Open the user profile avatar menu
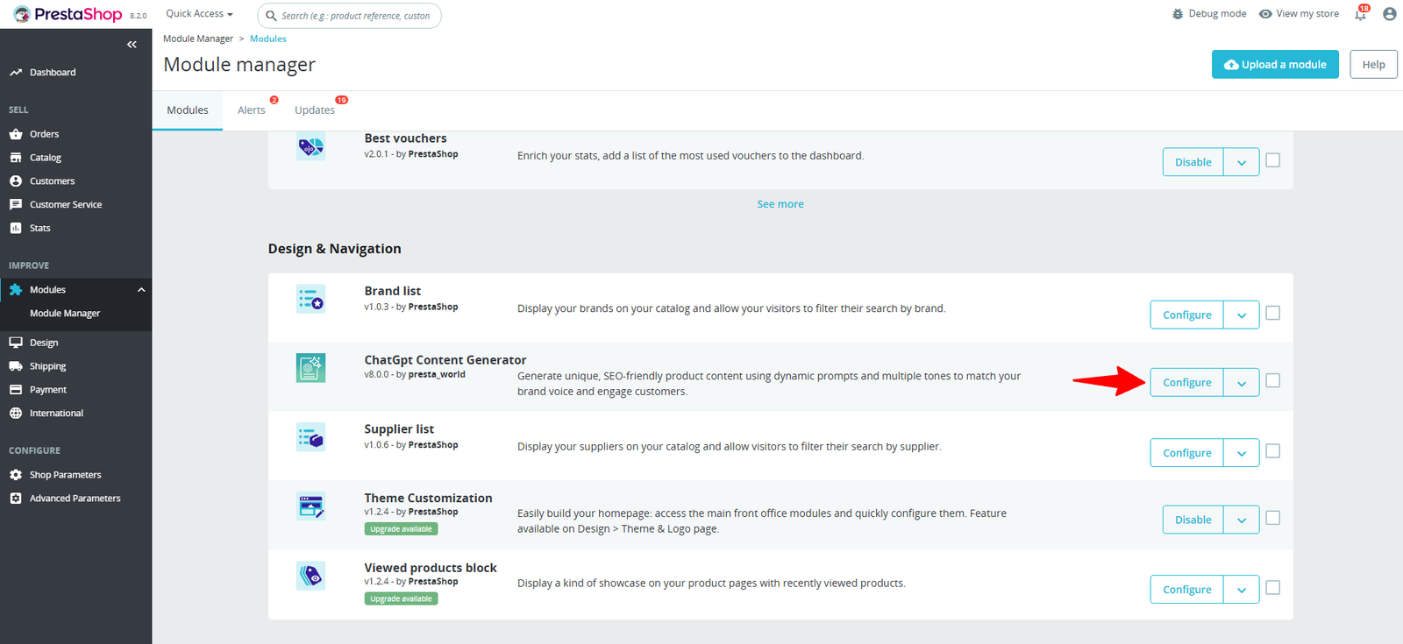The image size is (1403, 644). (1389, 14)
